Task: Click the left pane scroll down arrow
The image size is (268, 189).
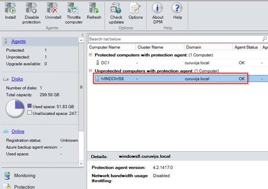Action: [81, 163]
